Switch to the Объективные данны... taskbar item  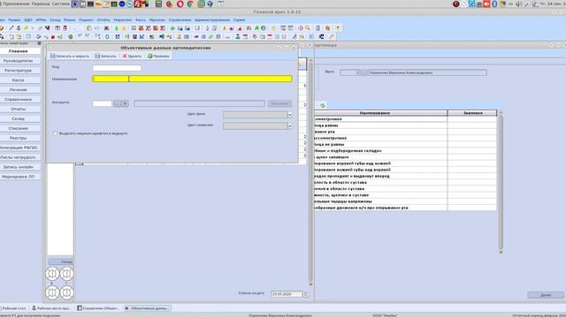point(147,308)
